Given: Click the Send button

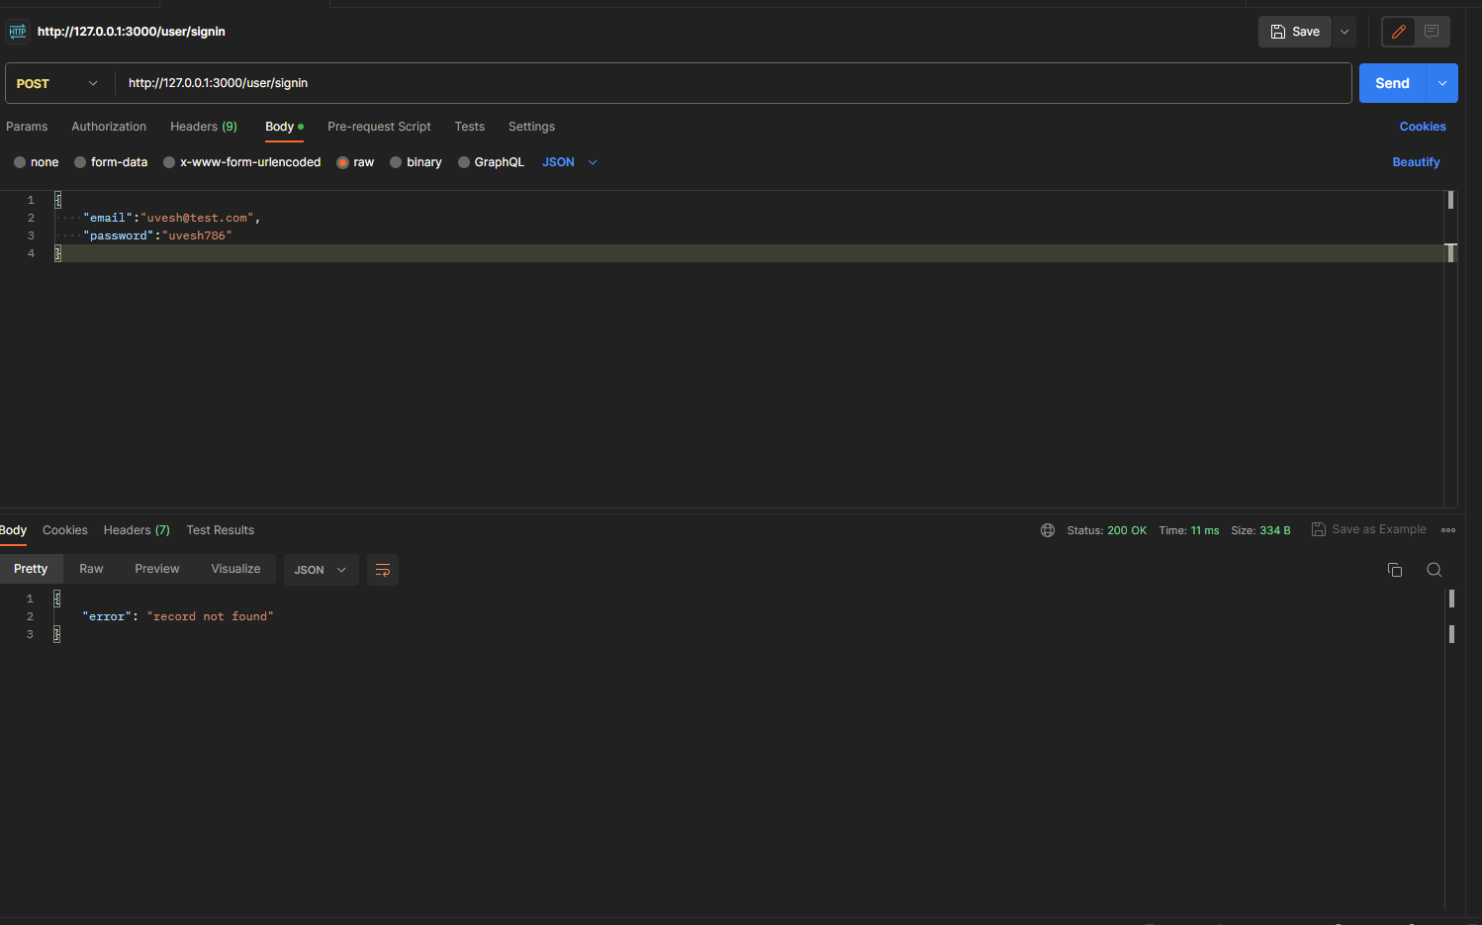Looking at the screenshot, I should click(1391, 83).
